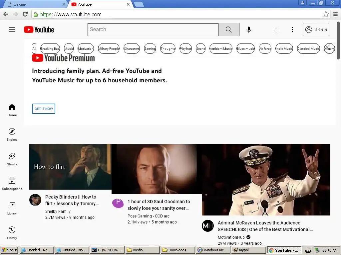Image resolution: width=341 pixels, height=255 pixels.
Task: Dismiss the Premium banner with the X
Action: click(327, 47)
